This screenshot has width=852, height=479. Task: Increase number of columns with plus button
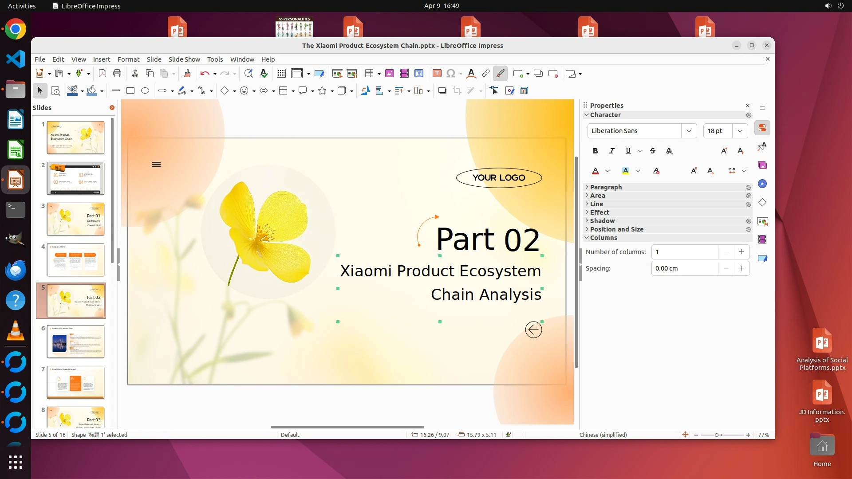(742, 252)
